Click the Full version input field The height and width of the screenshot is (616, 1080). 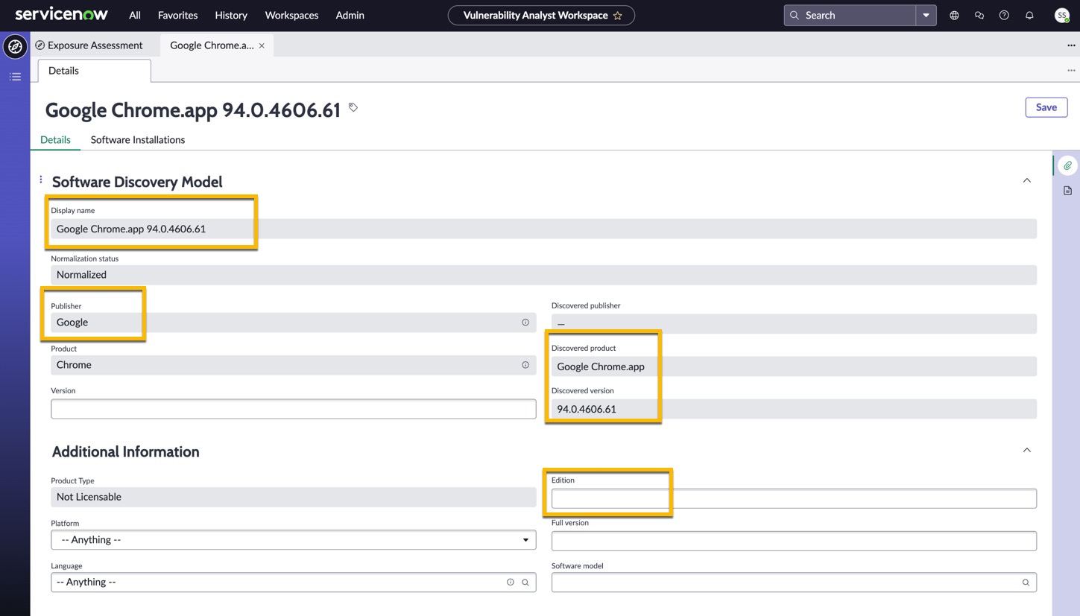tap(794, 541)
